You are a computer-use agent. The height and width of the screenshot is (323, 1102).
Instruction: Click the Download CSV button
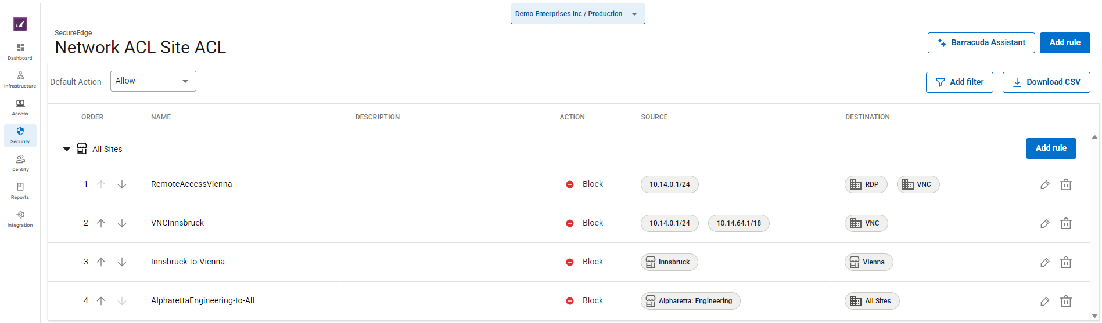1046,82
